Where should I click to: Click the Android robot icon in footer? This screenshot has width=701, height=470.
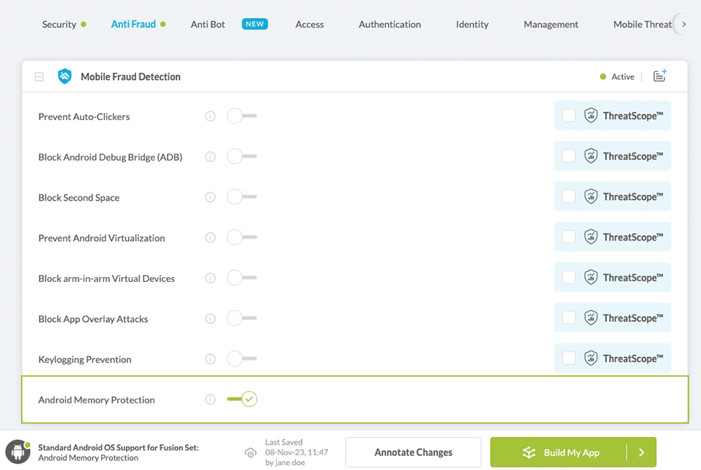tap(18, 452)
